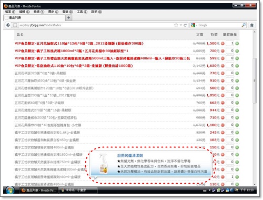263x200 pixels.
Task: Go back using the browser back arrow
Action: click(8, 25)
